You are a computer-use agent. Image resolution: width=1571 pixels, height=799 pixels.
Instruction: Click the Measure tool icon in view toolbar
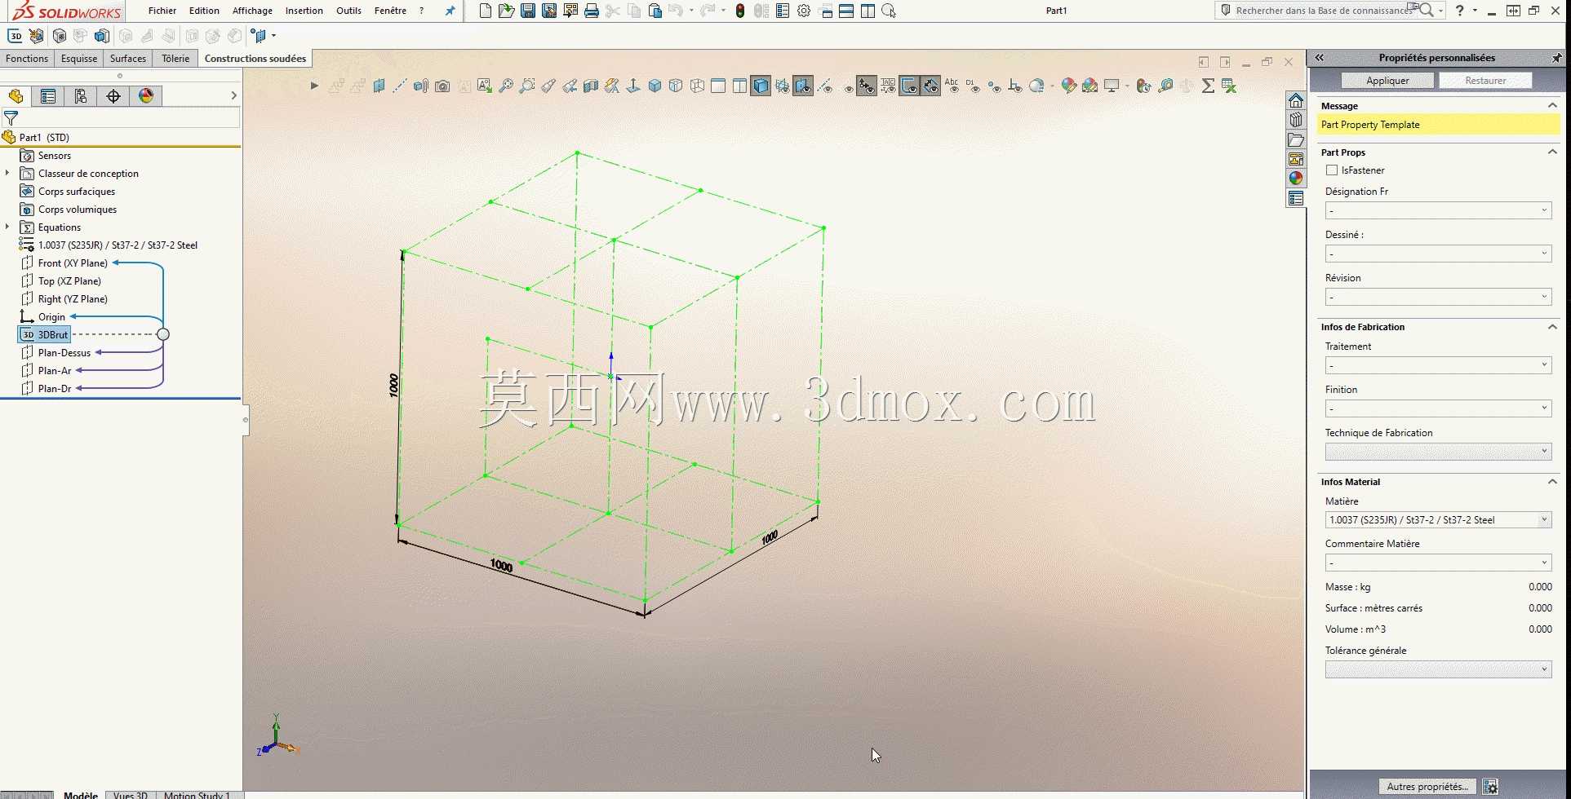(x=1166, y=86)
